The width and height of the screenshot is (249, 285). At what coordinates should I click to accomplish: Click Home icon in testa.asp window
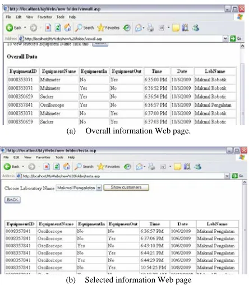pyautogui.click(x=67, y=167)
